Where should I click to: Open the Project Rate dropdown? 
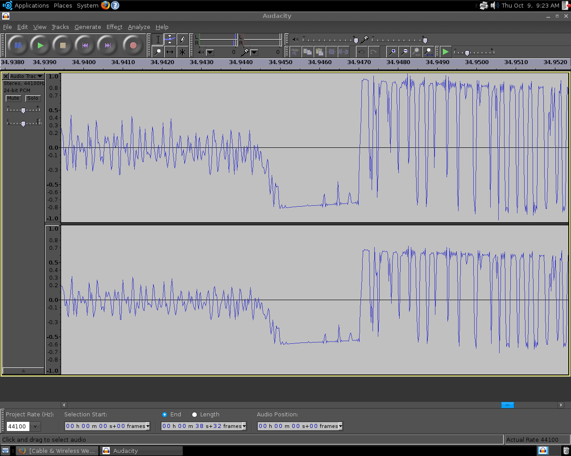(35, 426)
